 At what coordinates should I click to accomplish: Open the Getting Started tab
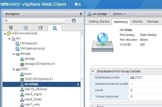[99, 22]
